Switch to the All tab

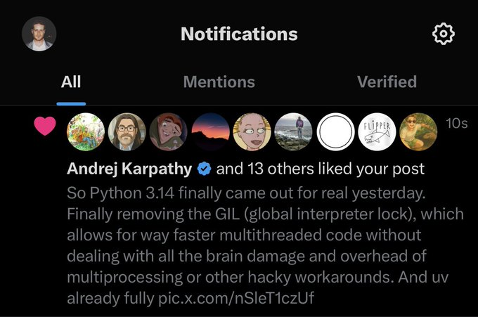click(x=71, y=82)
